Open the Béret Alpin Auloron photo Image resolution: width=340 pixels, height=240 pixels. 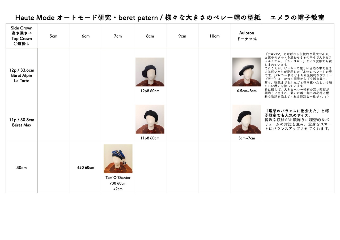247,72
